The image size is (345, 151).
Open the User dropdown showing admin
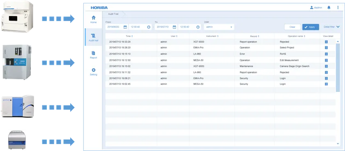[219, 27]
